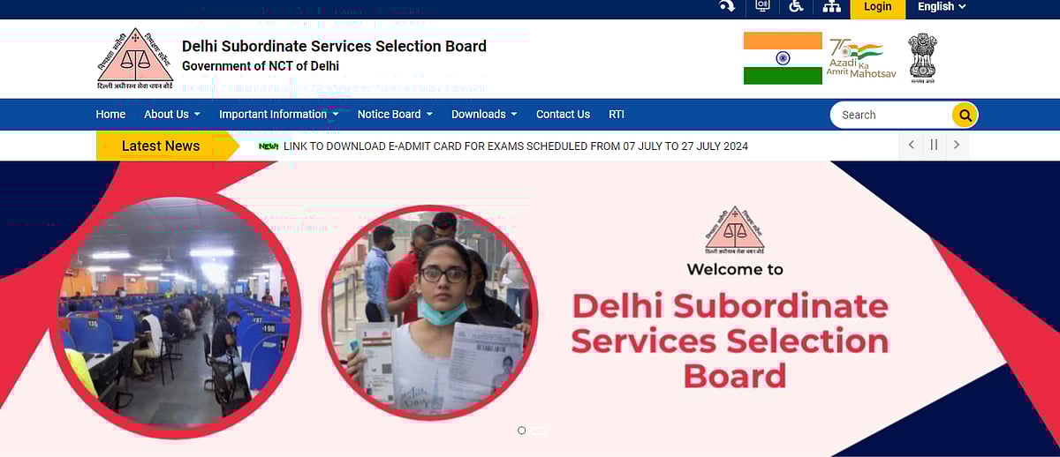Click the DSSSB triangular logo in header

135,59
